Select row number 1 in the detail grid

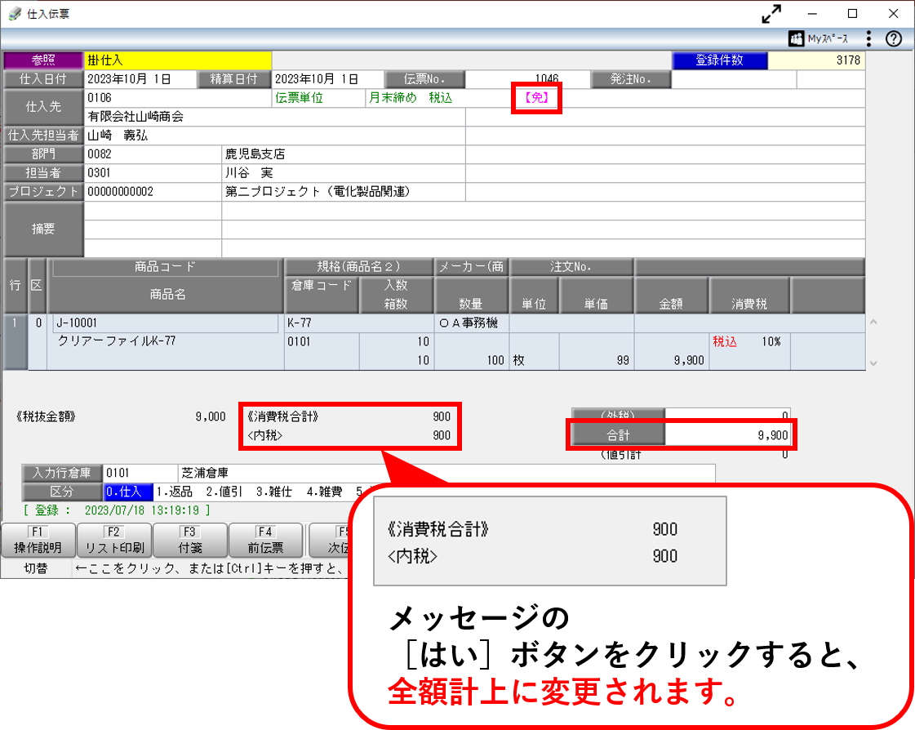pyautogui.click(x=16, y=341)
